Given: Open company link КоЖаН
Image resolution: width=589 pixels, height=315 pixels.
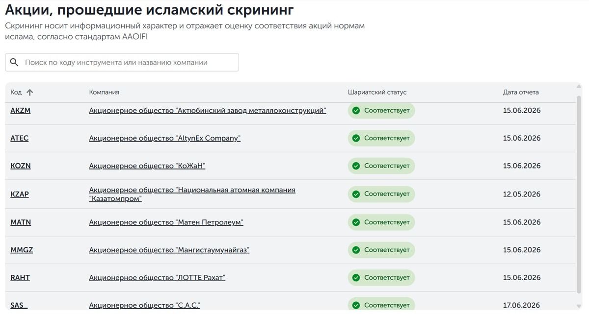Looking at the screenshot, I should (x=147, y=166).
